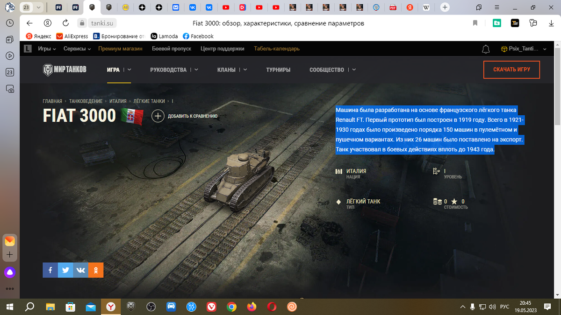Open the ТУРНИРЫ menu item
Viewport: 561px width, 315px height.
[278, 70]
